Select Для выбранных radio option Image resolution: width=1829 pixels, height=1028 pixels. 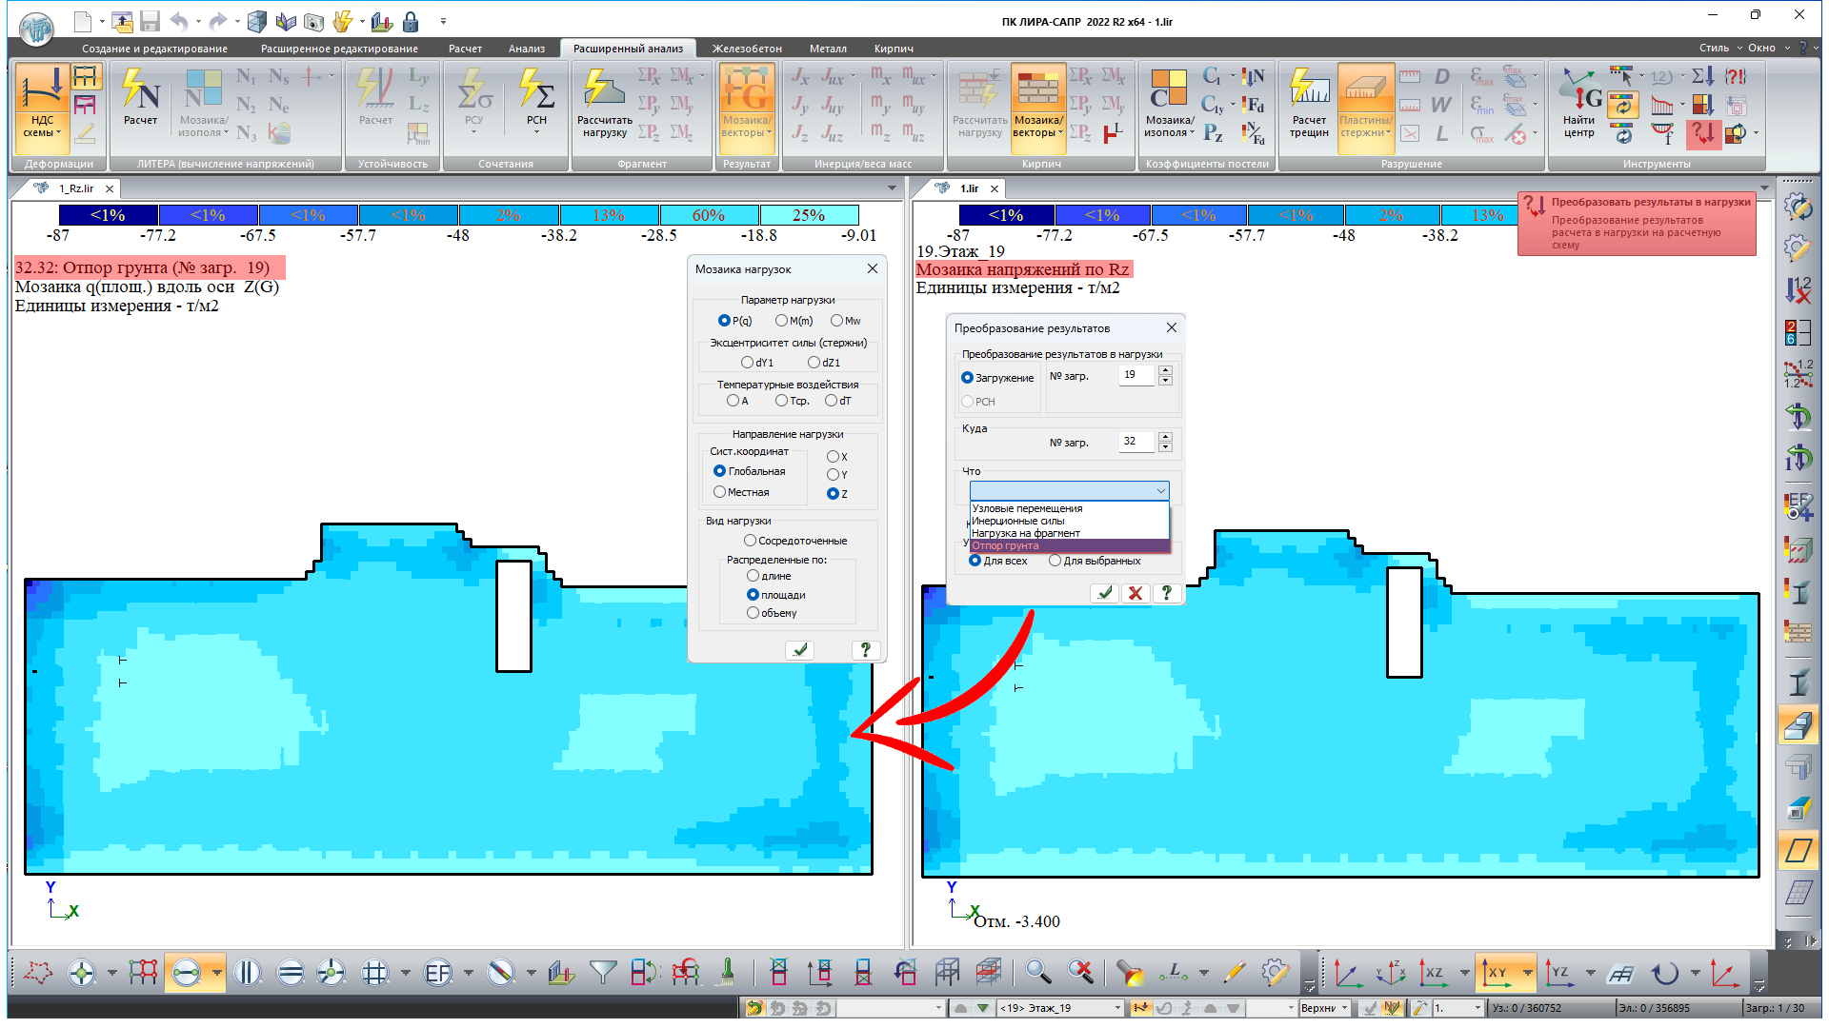(x=1055, y=561)
